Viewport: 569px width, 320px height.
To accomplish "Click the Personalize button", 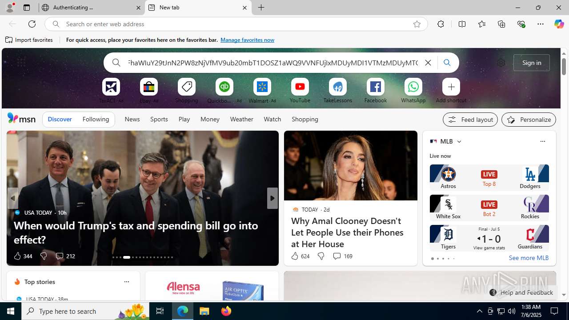I will [529, 120].
